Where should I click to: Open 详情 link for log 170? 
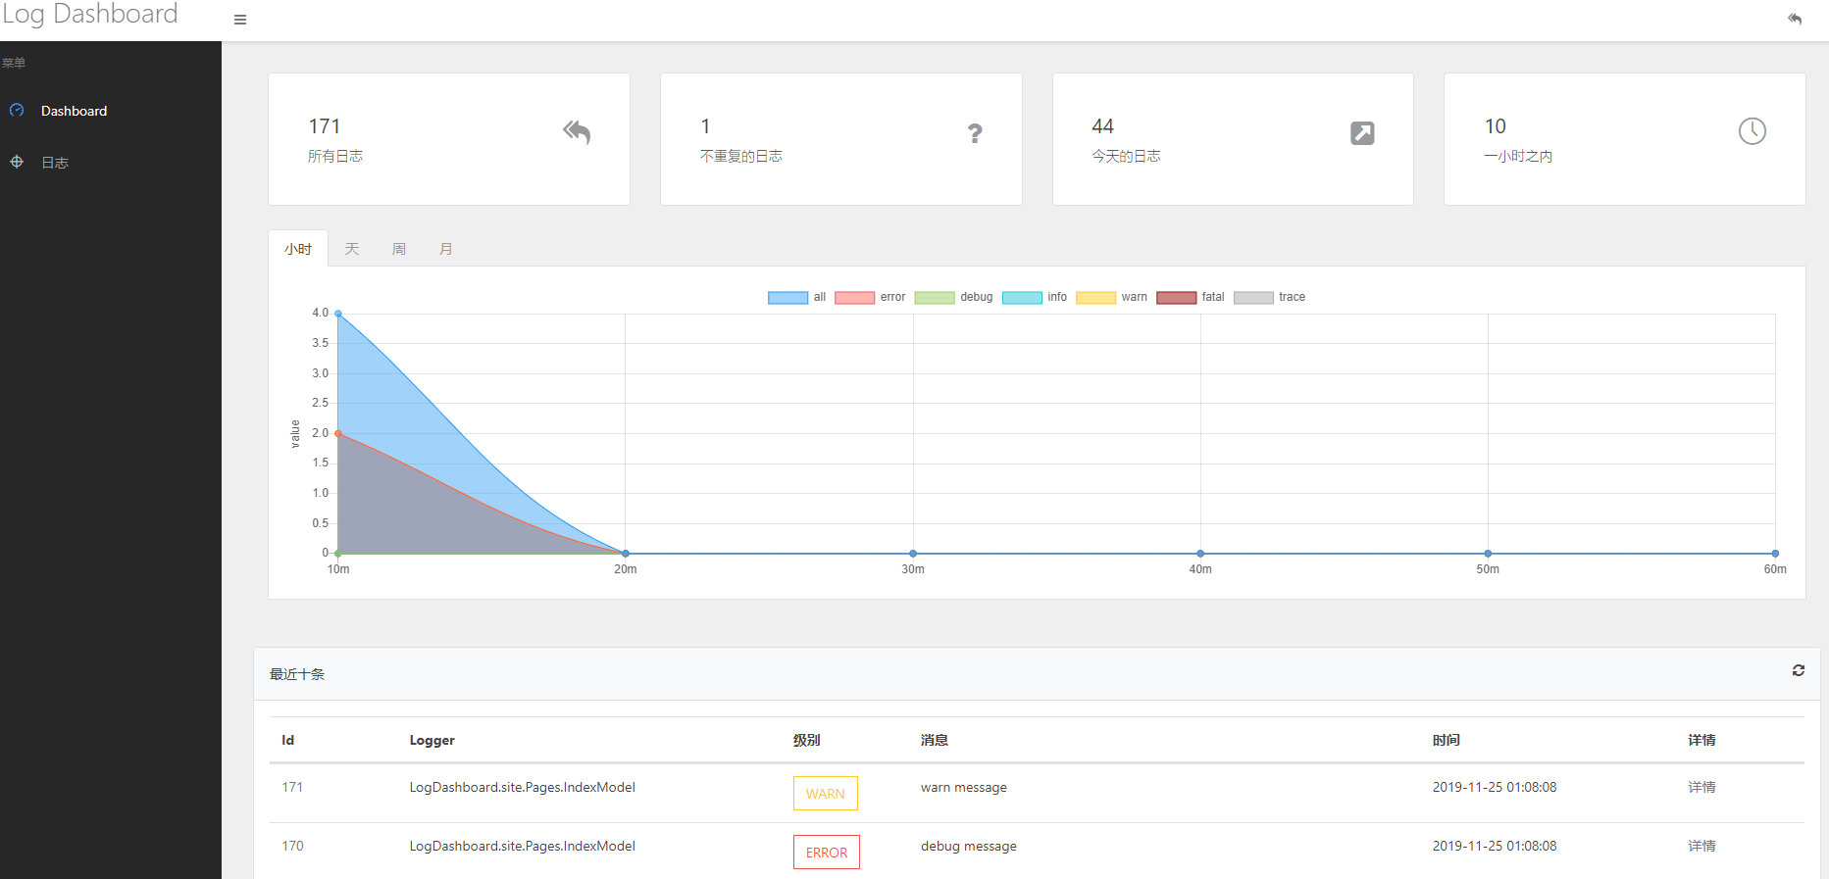[1702, 846]
